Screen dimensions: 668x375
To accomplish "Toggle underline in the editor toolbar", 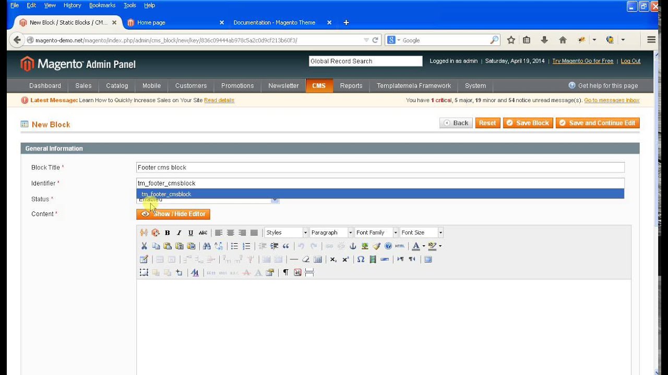I will pyautogui.click(x=191, y=233).
